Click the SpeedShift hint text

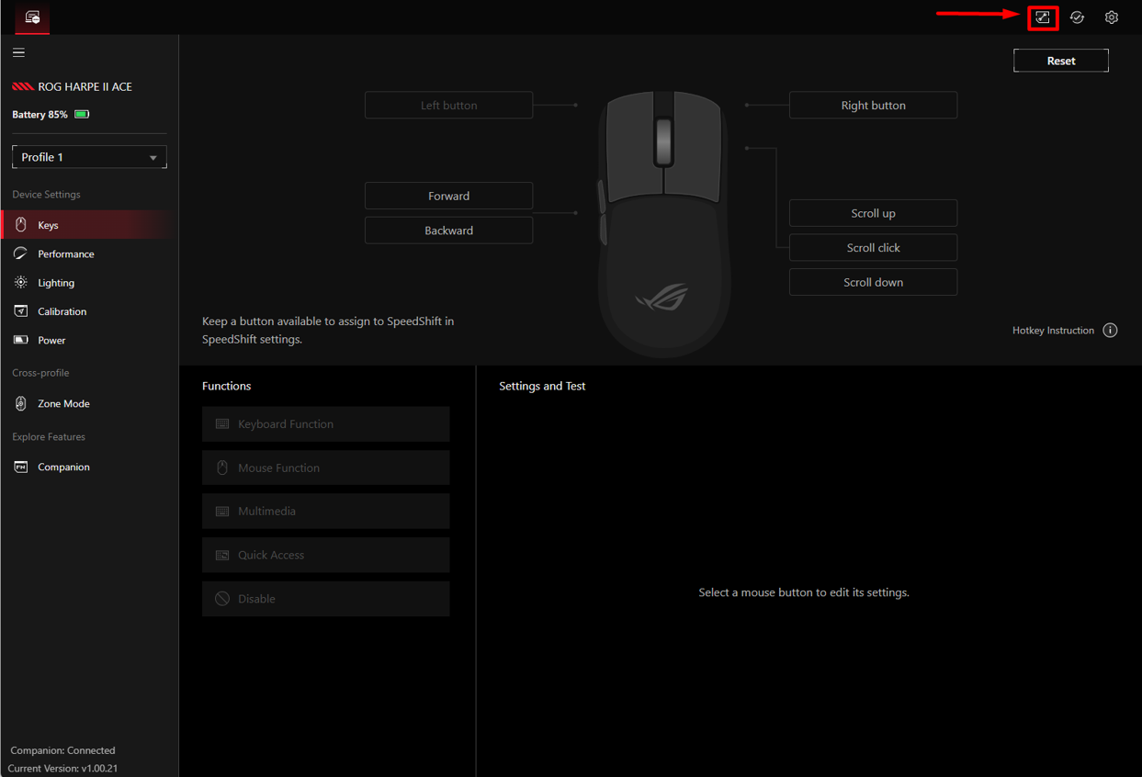(328, 330)
